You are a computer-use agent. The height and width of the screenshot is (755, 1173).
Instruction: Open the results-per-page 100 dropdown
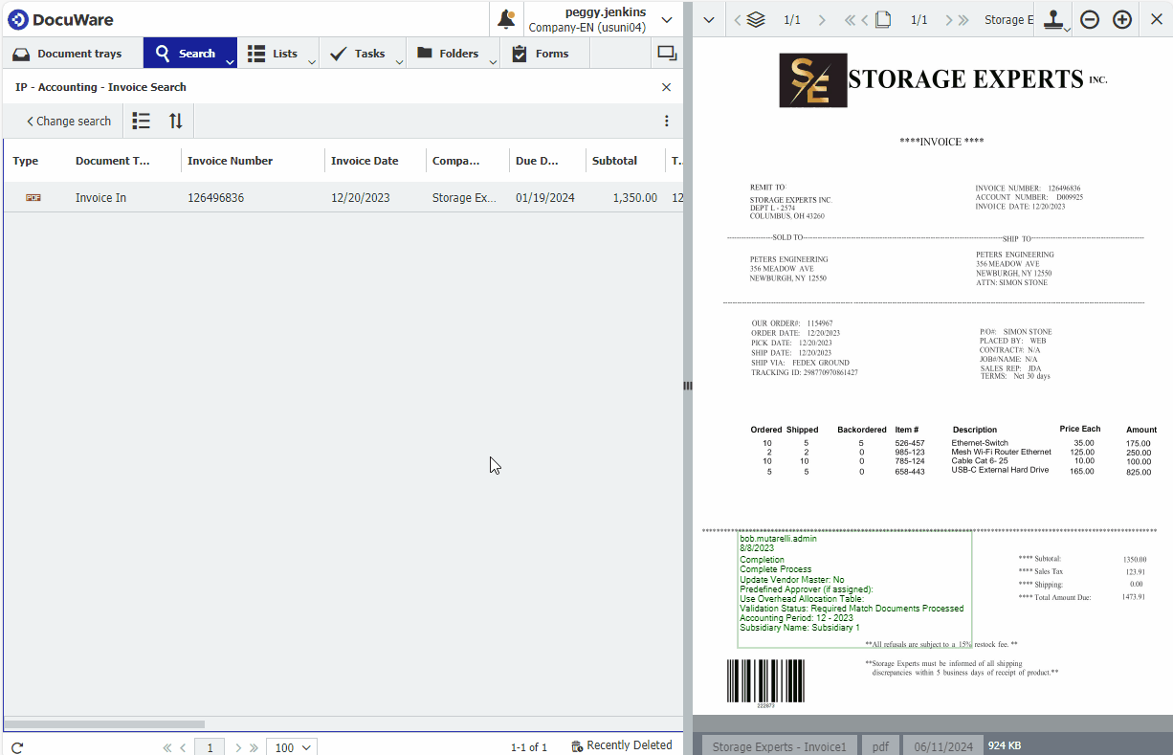pos(292,747)
